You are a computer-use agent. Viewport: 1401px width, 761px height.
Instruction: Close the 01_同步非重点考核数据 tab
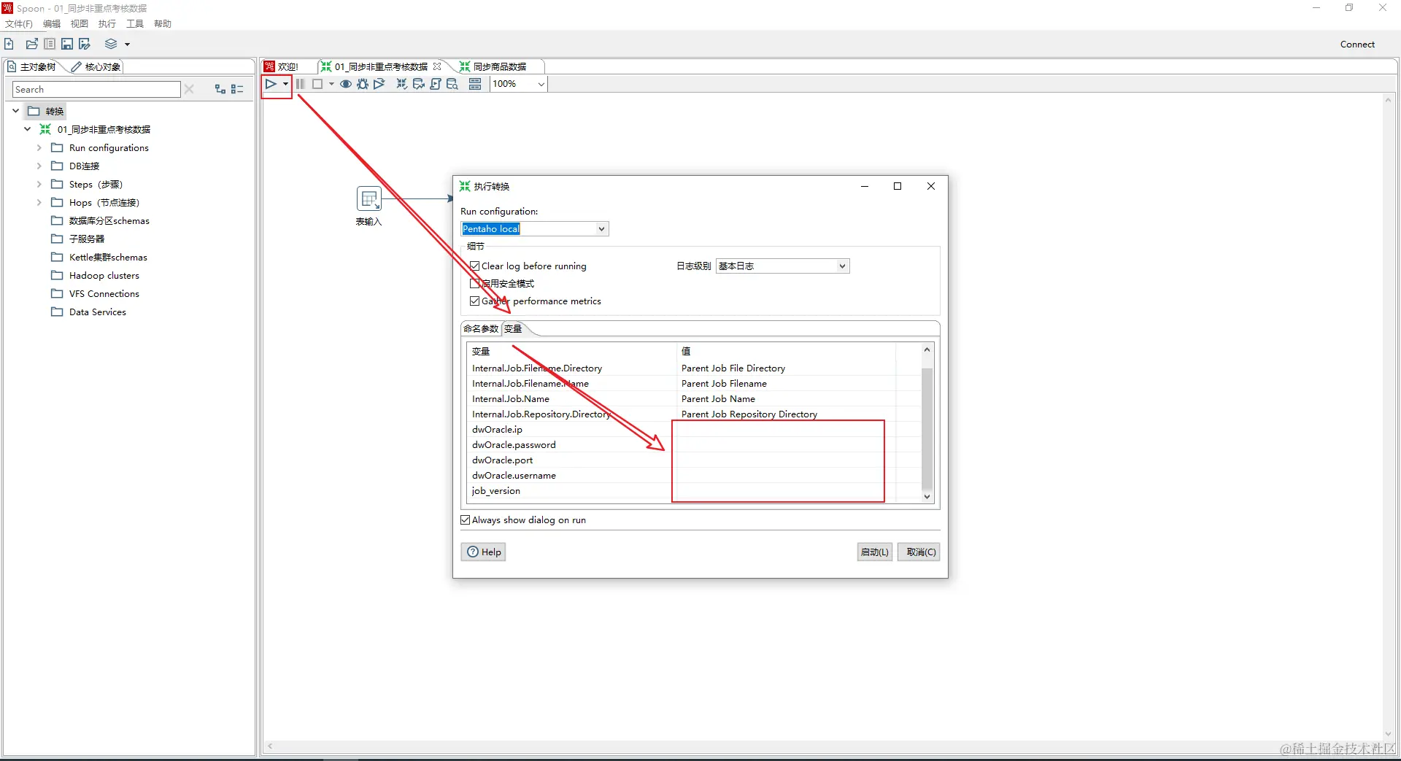437,66
